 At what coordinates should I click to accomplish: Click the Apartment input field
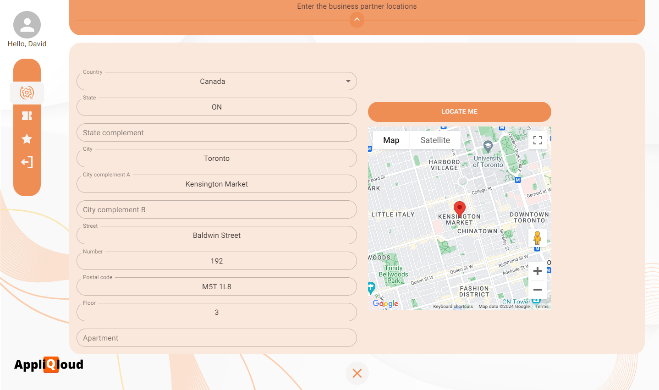(216, 338)
